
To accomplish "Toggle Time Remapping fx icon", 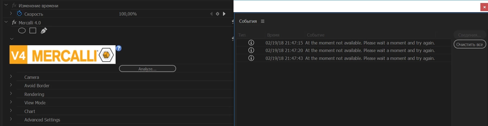I will [14, 5].
